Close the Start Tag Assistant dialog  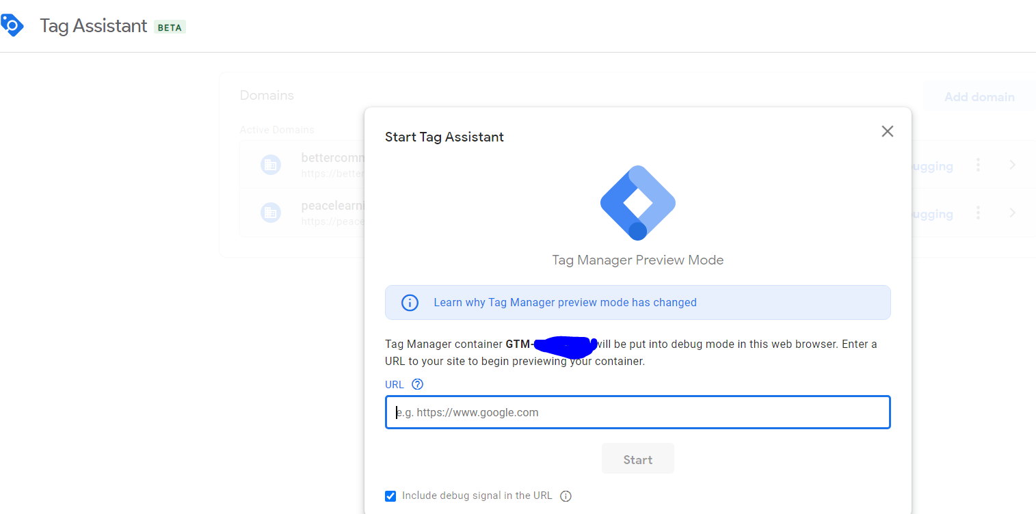888,131
